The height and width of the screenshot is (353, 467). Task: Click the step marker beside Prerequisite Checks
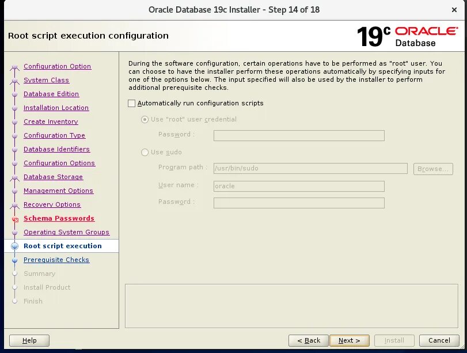(x=14, y=260)
